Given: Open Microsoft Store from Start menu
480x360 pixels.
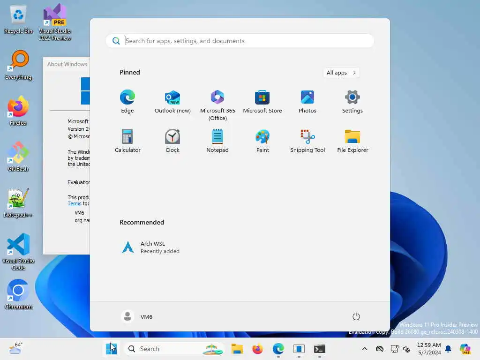Looking at the screenshot, I should pyautogui.click(x=262, y=102).
